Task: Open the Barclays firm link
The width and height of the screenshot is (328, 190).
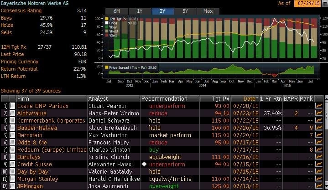Action: 29,157
